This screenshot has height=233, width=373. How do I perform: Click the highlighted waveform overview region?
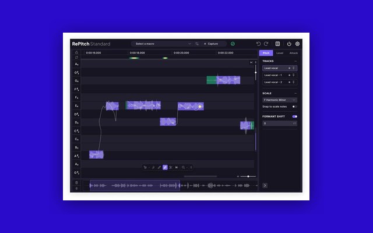click(135, 185)
